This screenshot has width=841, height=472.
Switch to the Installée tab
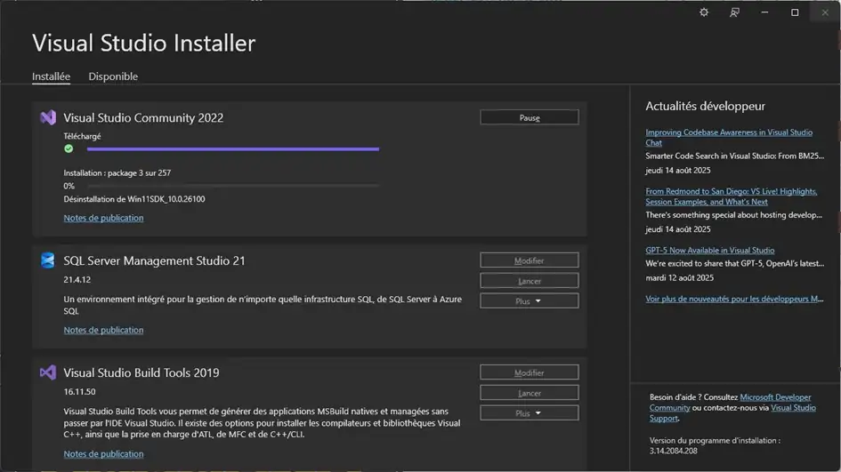[51, 76]
